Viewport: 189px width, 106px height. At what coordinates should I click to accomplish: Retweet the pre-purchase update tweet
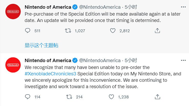tap(68, 31)
